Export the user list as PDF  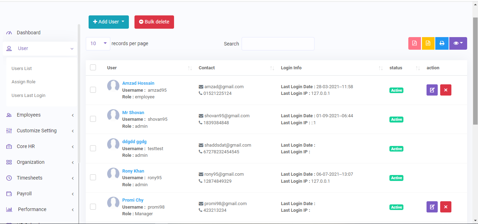[414, 43]
